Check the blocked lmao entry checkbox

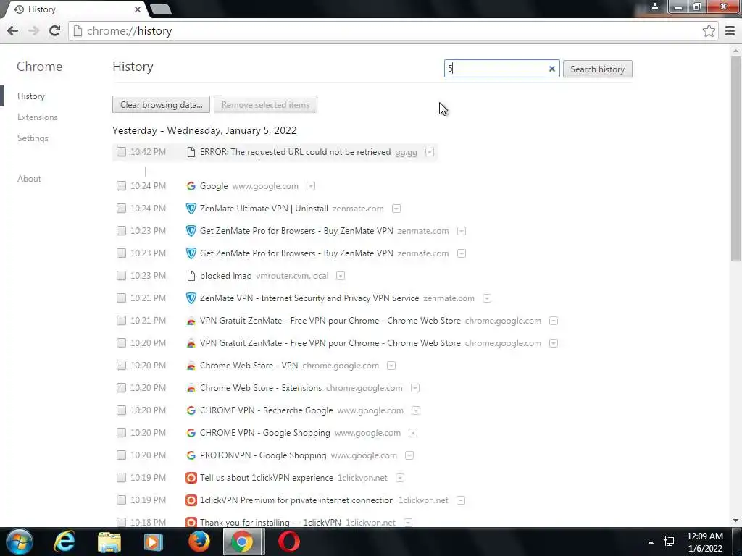121,276
